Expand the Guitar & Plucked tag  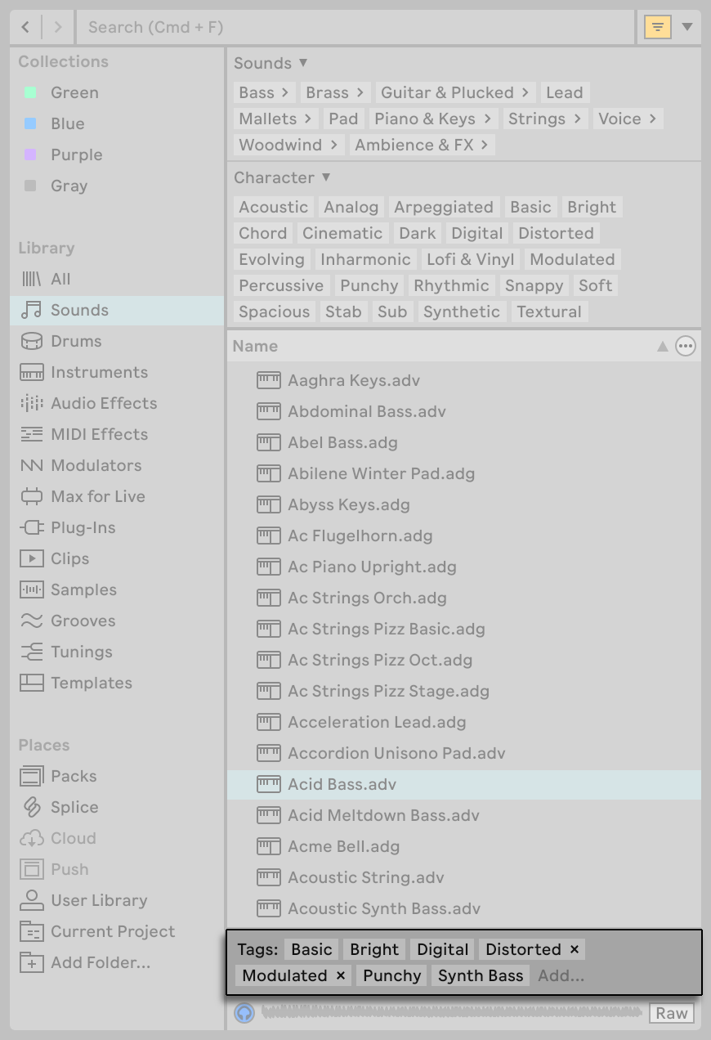point(525,92)
